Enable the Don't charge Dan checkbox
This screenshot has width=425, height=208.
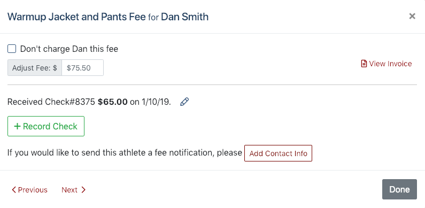coord(12,49)
